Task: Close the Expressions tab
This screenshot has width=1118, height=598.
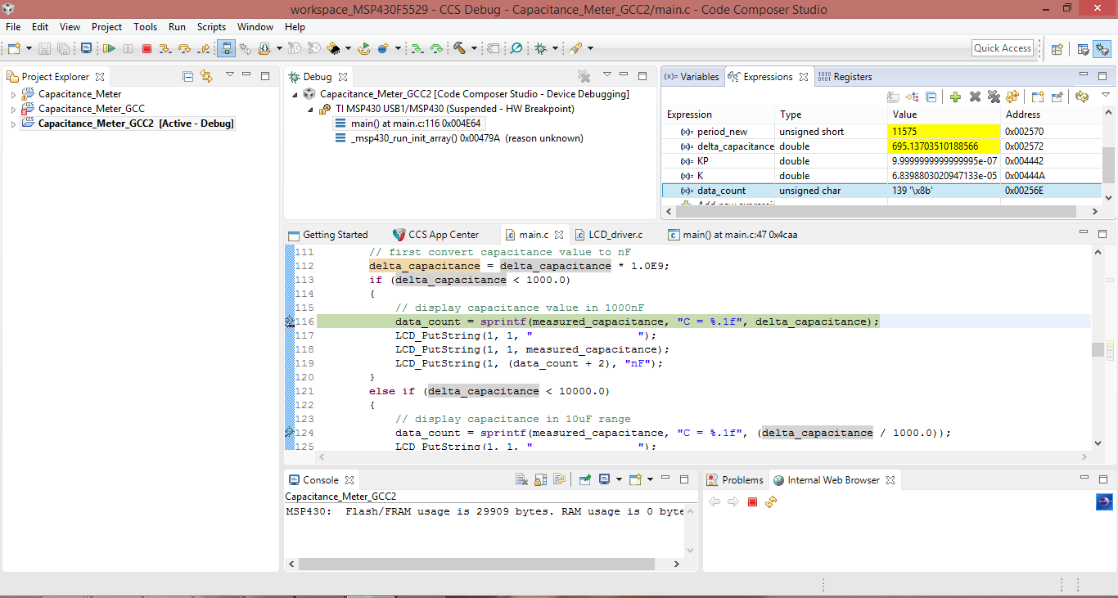Action: pos(804,77)
